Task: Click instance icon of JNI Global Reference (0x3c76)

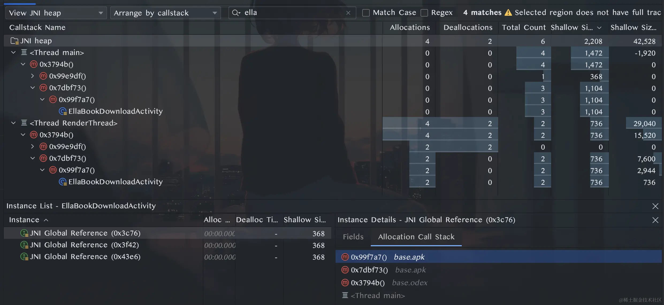Action: 24,233
